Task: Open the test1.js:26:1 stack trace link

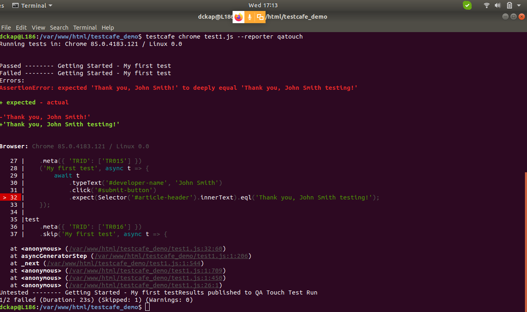Action: pos(144,285)
